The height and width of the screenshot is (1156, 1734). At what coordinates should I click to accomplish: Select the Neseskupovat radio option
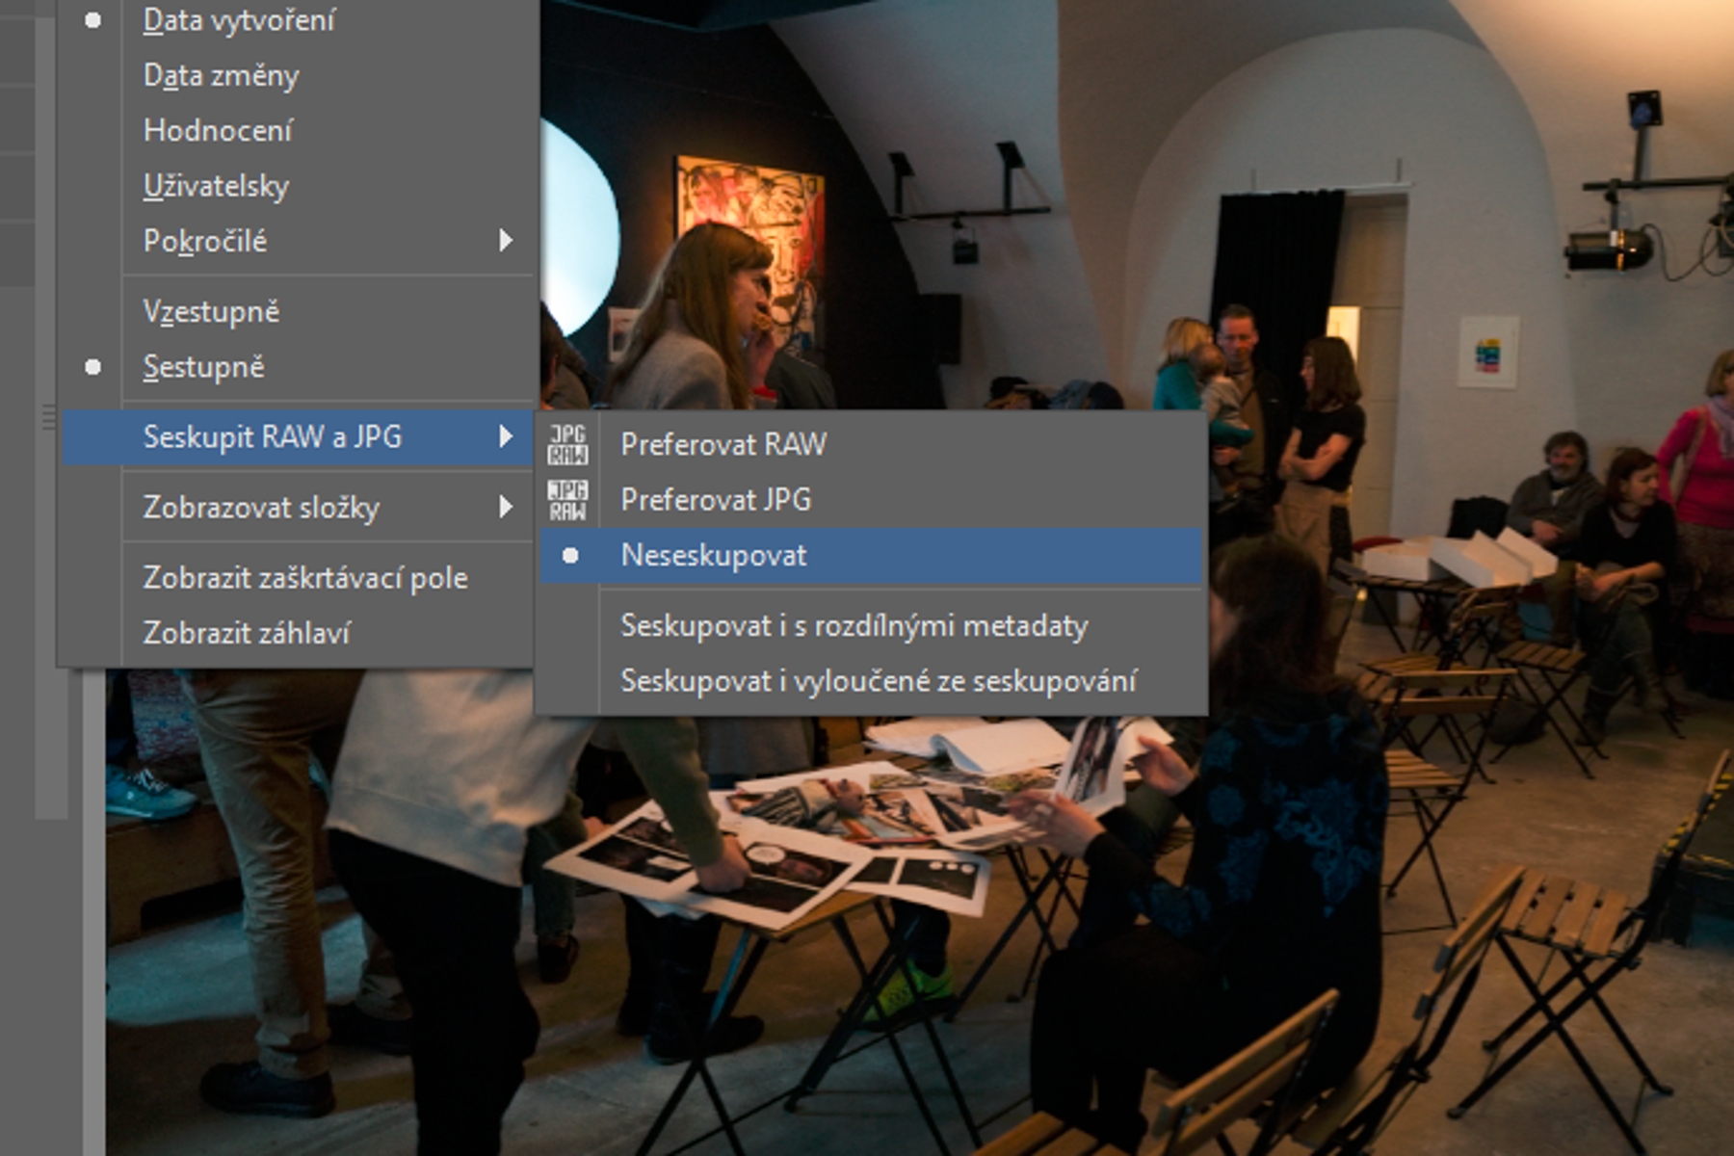[713, 556]
